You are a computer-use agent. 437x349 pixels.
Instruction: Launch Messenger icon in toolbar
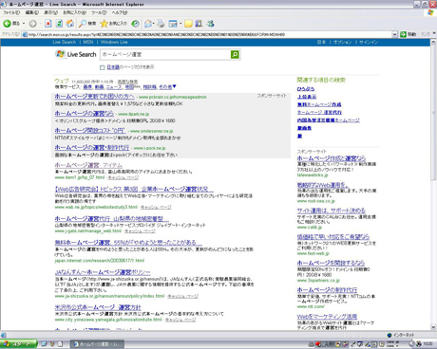tap(210, 24)
